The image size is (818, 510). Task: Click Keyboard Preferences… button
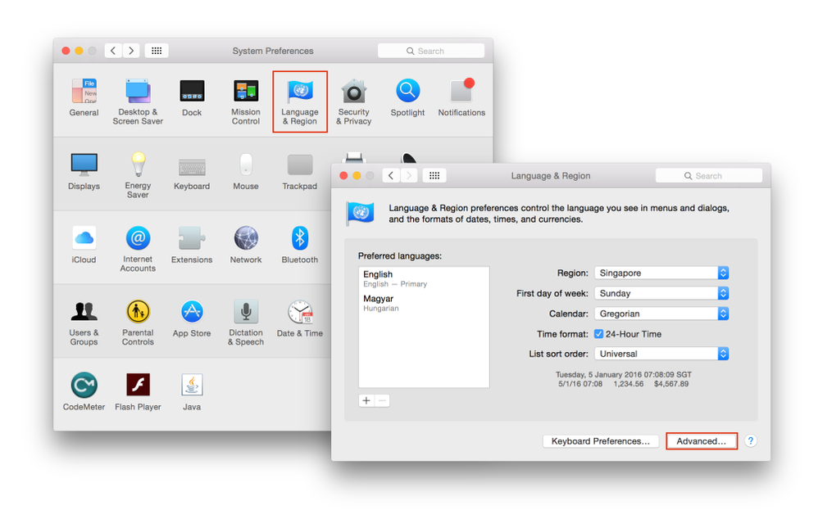(601, 441)
